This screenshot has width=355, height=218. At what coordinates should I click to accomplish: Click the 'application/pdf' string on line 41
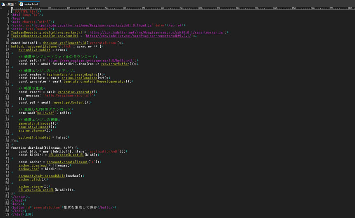(106, 151)
